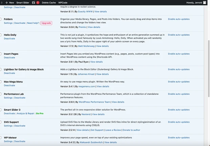Open Performance Lab Settings link

8,98
